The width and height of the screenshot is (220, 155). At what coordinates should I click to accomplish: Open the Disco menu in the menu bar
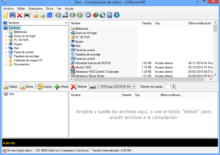coord(50,8)
